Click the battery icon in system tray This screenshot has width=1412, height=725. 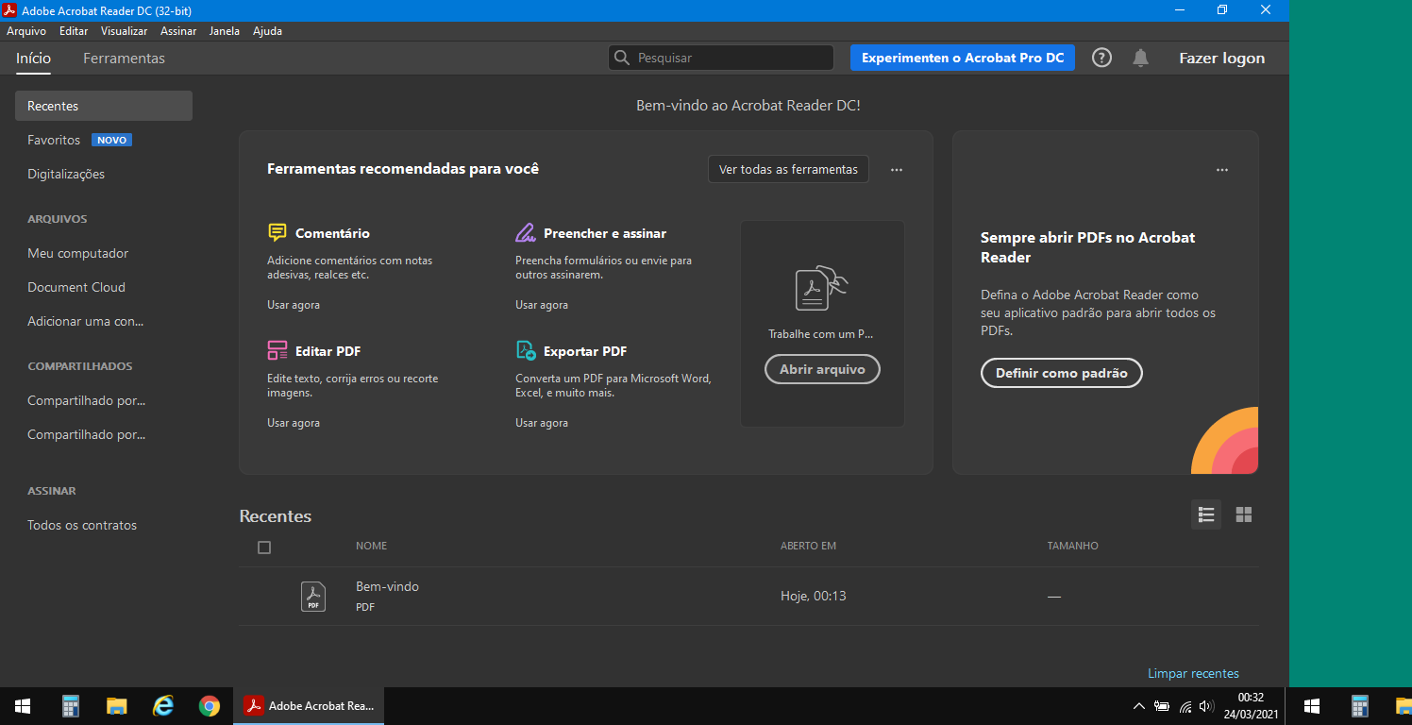coord(1162,706)
